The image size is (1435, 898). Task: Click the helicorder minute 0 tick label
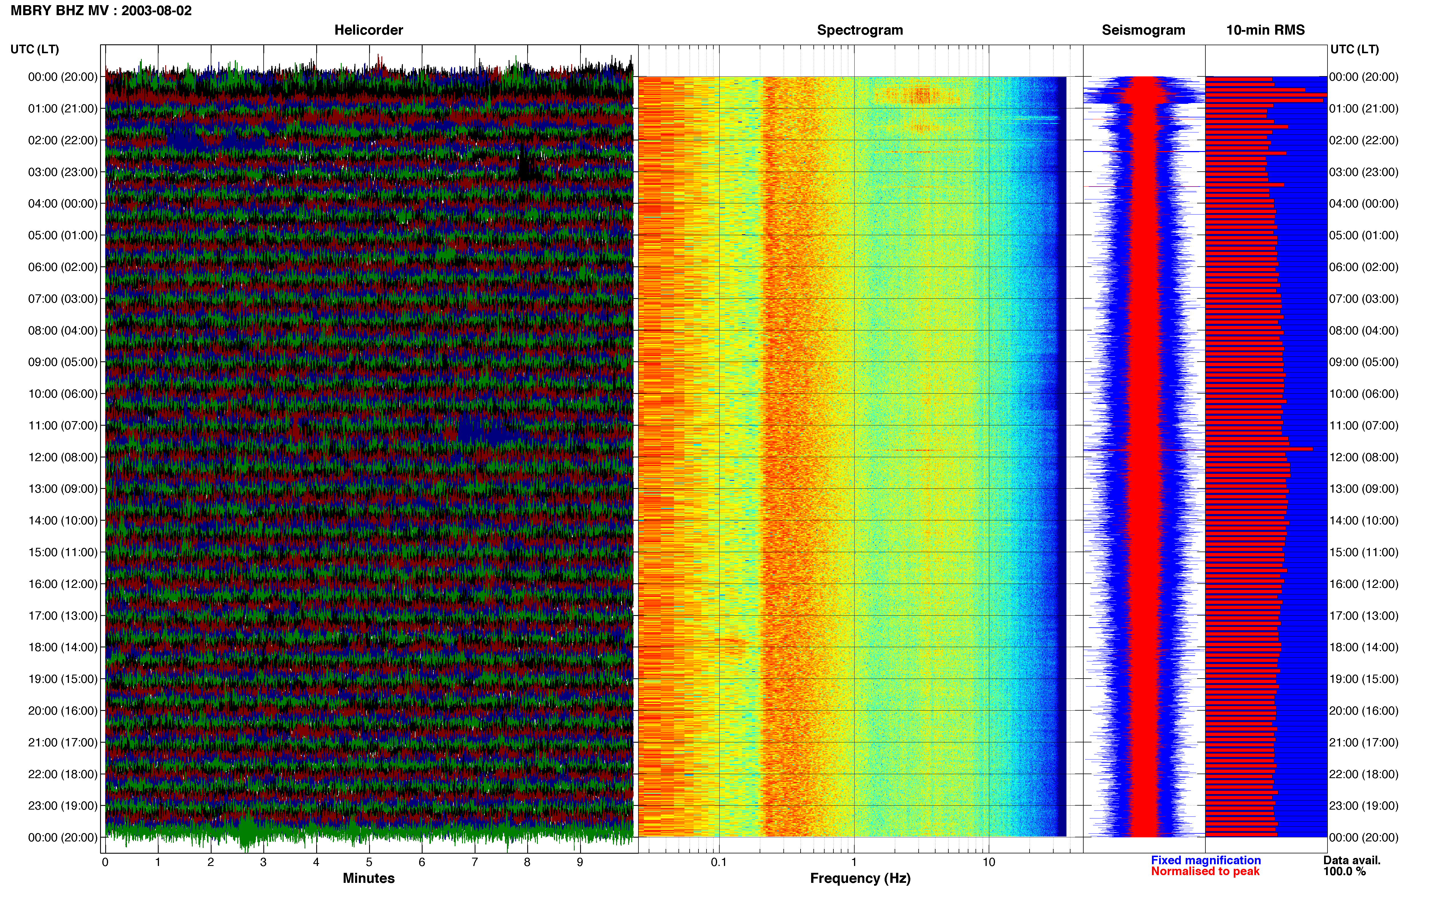(105, 862)
